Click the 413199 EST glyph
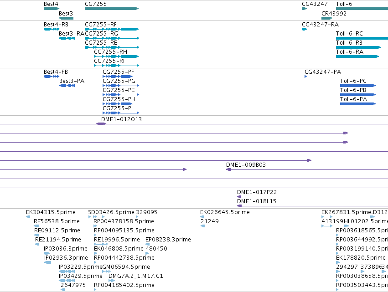 pyautogui.click(x=327, y=226)
